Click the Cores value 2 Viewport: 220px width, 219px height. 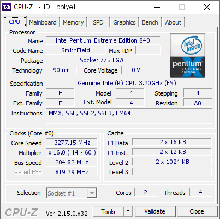(146, 192)
